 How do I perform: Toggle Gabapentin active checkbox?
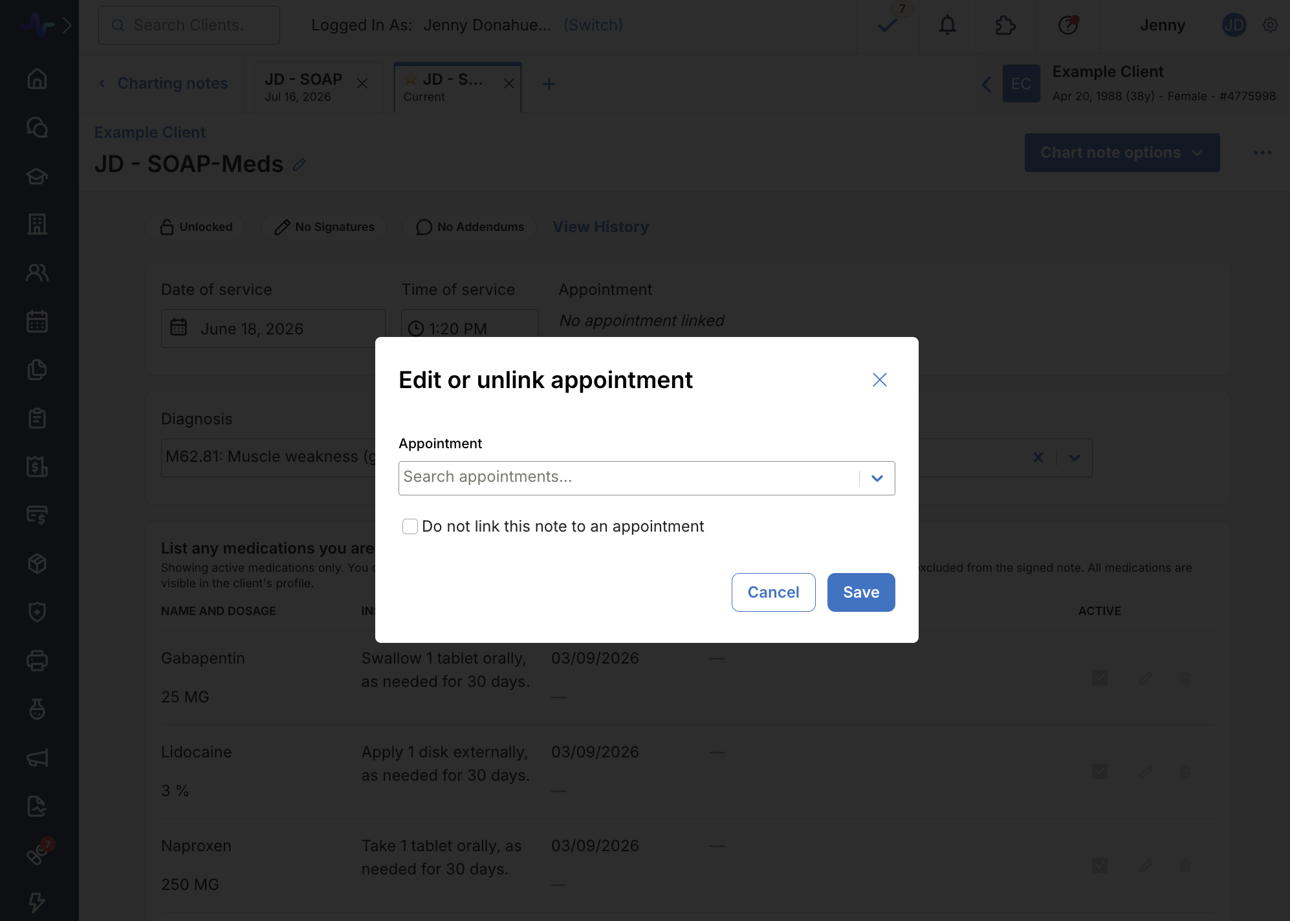tap(1100, 678)
